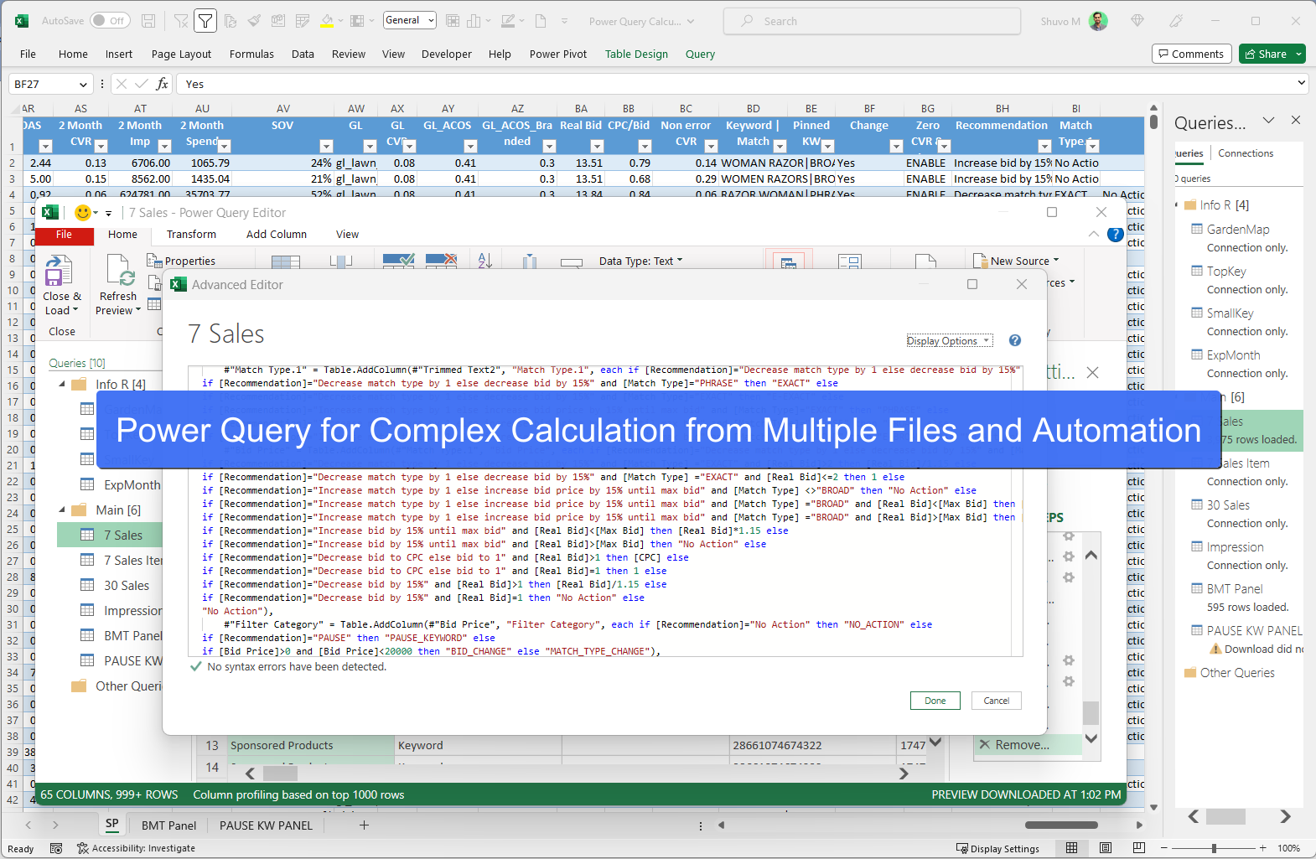The width and height of the screenshot is (1316, 859).
Task: Toggle the AutoSave switch
Action: click(x=109, y=21)
